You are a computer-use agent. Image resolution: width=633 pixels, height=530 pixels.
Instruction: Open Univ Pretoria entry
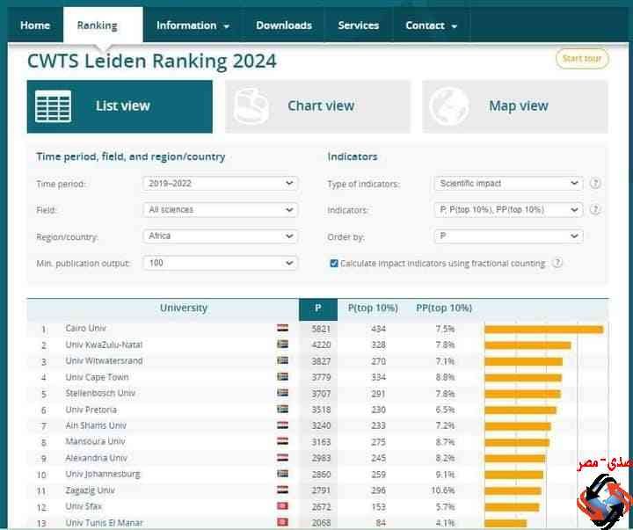click(x=91, y=410)
